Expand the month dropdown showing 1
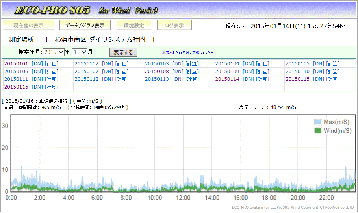The height and width of the screenshot is (213, 358). (80, 52)
